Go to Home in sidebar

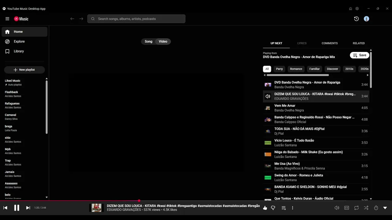(24, 32)
